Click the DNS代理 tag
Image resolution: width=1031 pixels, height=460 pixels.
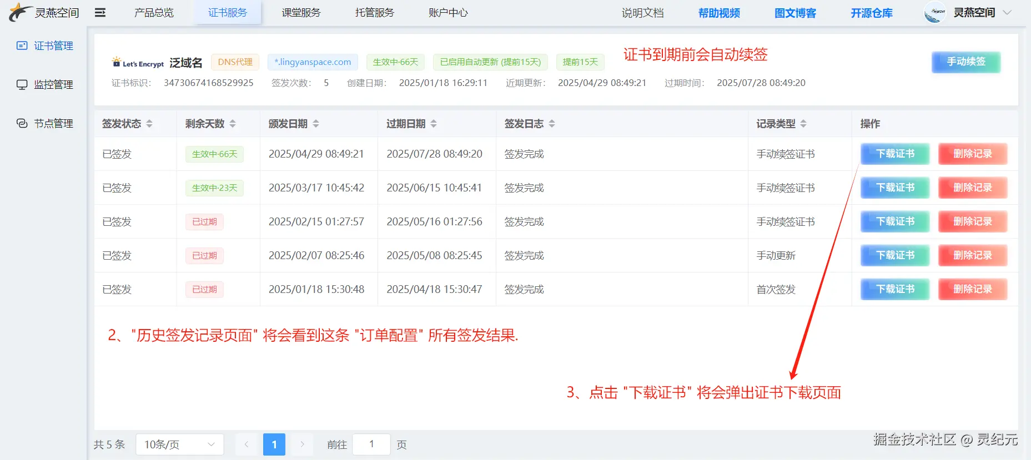(235, 62)
